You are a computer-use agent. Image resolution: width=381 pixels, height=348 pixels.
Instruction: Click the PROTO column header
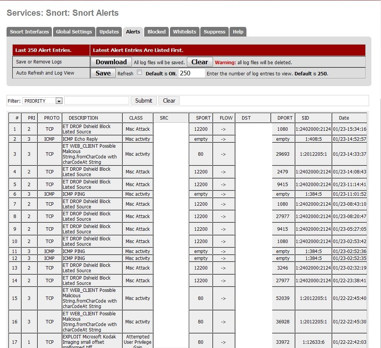tap(52, 118)
